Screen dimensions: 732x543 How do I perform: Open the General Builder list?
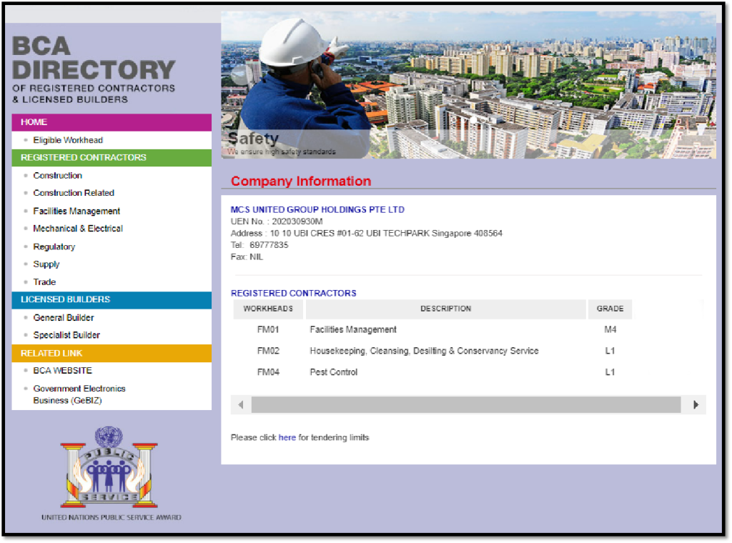[64, 318]
